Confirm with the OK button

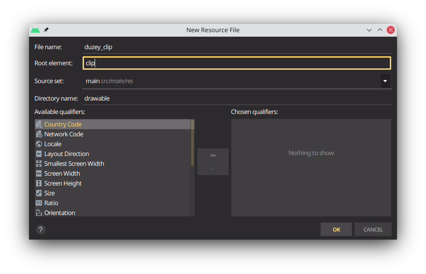pyautogui.click(x=336, y=230)
